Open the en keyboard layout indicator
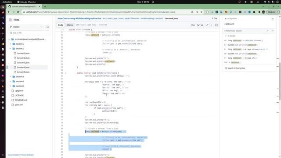This screenshot has width=281, height=158. [x=258, y=2]
